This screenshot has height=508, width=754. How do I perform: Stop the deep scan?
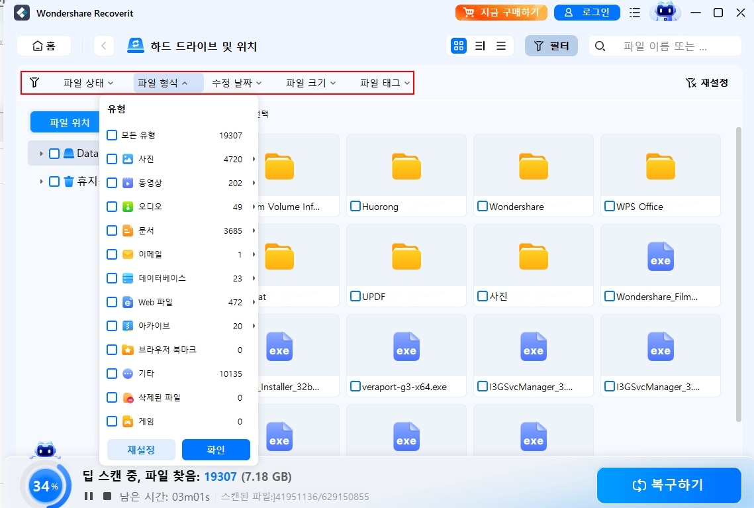(x=107, y=495)
